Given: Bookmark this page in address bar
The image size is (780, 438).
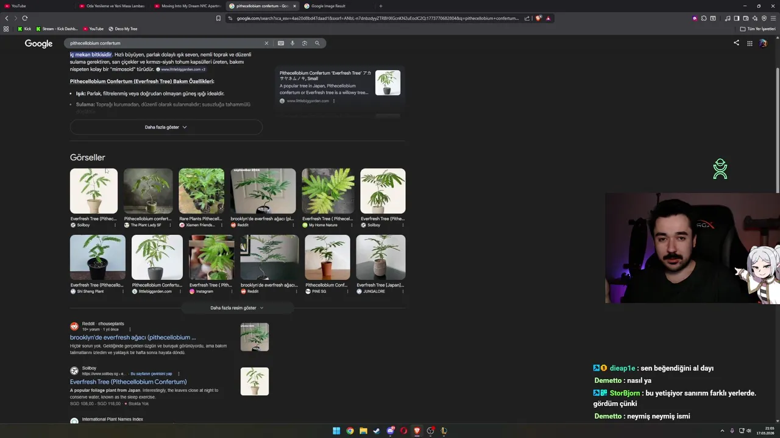Looking at the screenshot, I should click(218, 18).
